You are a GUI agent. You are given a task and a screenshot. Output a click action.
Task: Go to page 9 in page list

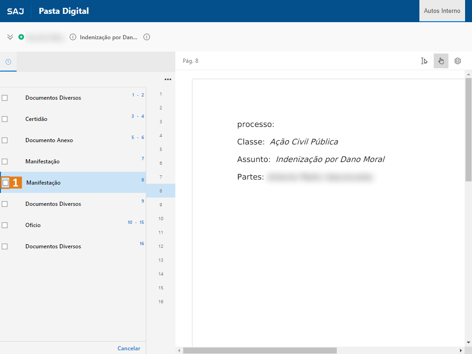click(161, 205)
